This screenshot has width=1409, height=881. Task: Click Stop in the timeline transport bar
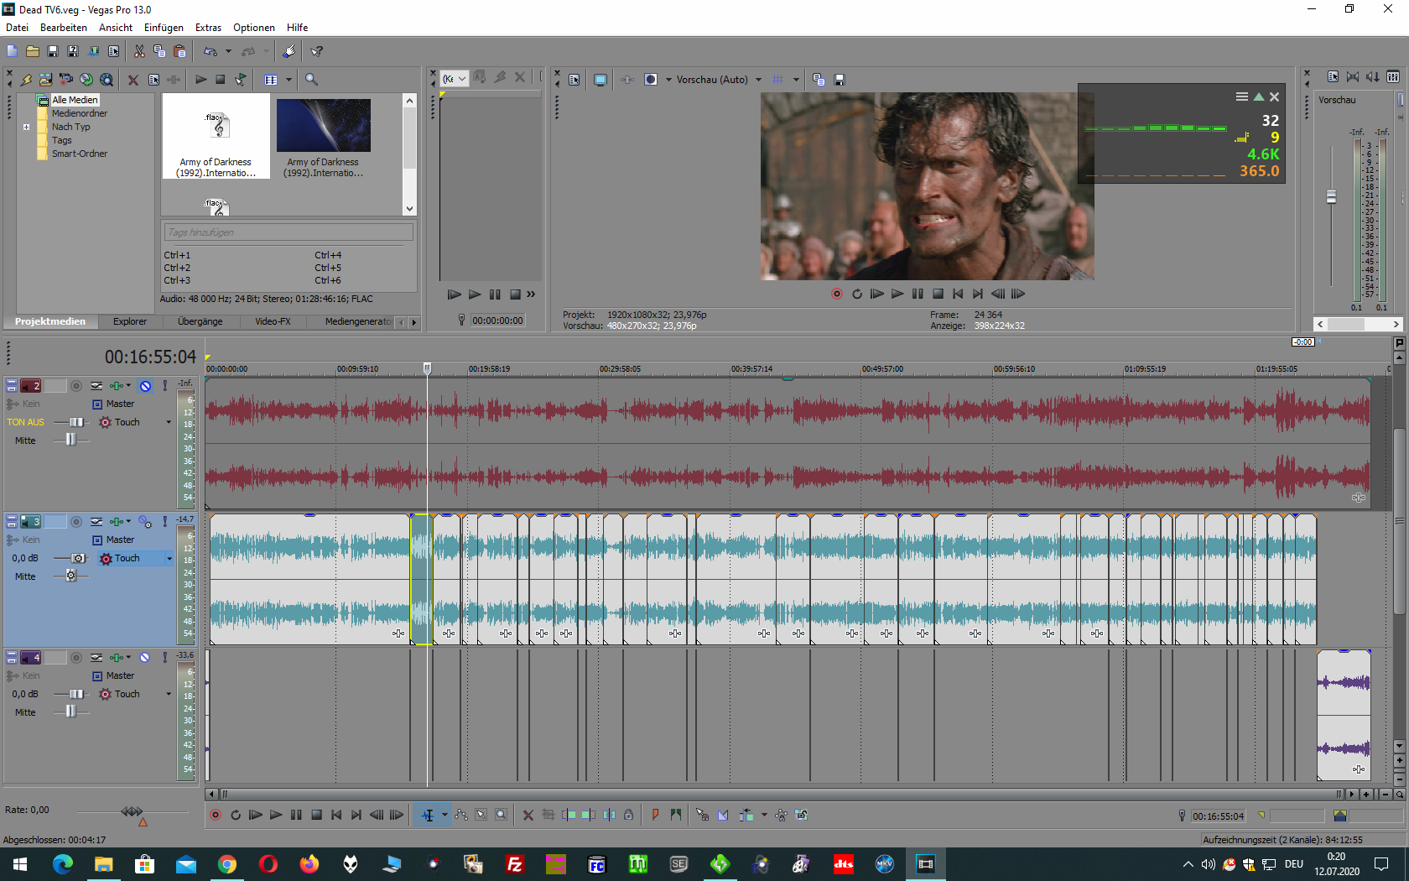(316, 815)
